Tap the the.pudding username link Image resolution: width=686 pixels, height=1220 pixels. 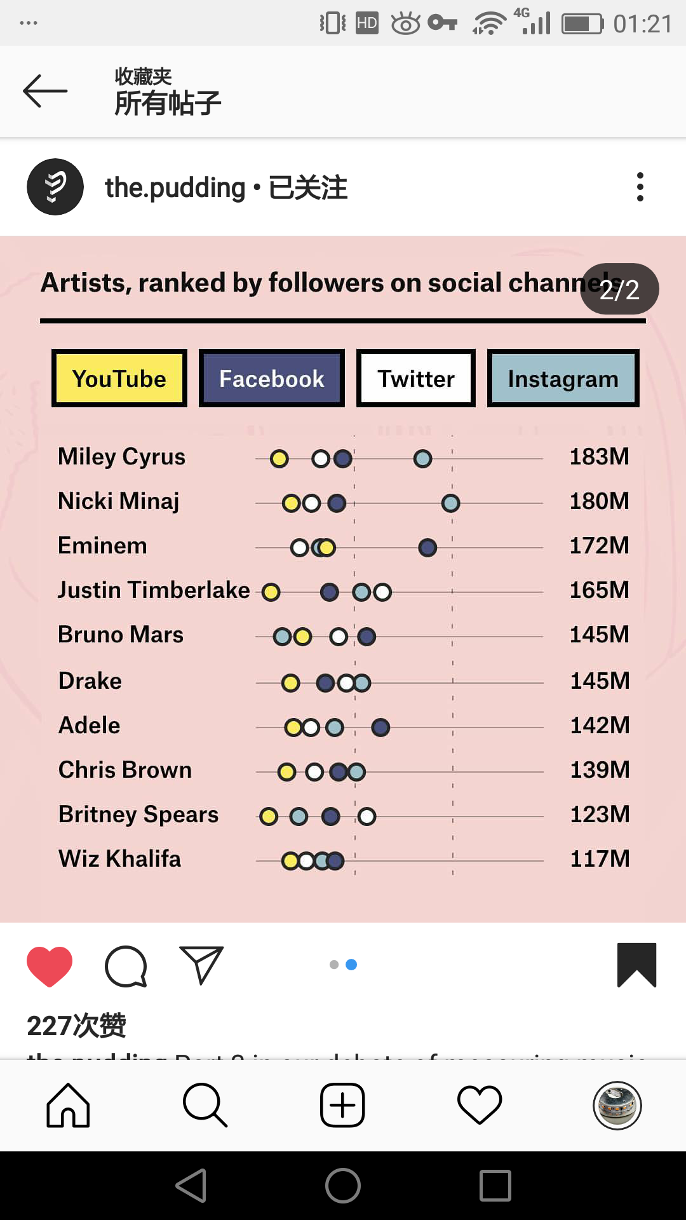[175, 187]
